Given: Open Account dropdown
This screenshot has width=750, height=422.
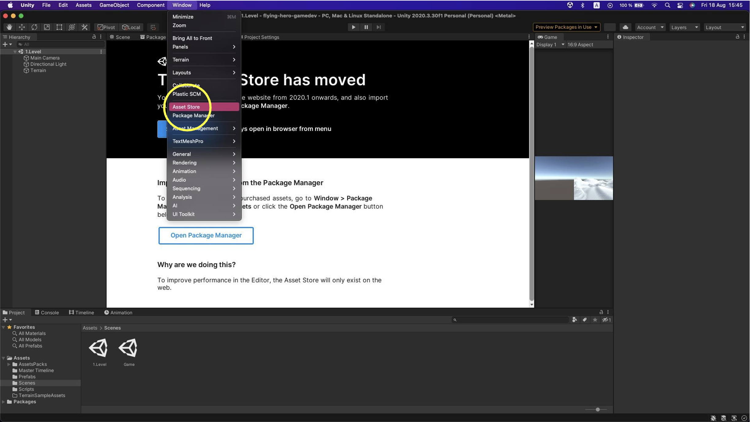Looking at the screenshot, I should pyautogui.click(x=650, y=27).
